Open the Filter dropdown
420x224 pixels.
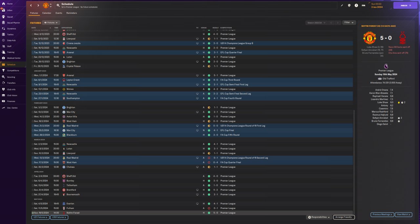(x=349, y=23)
